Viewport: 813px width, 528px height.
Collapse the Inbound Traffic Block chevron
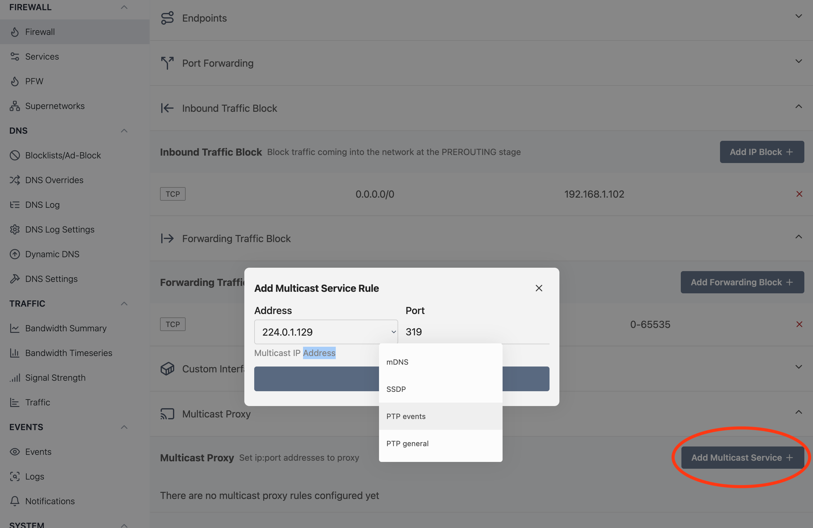[798, 107]
